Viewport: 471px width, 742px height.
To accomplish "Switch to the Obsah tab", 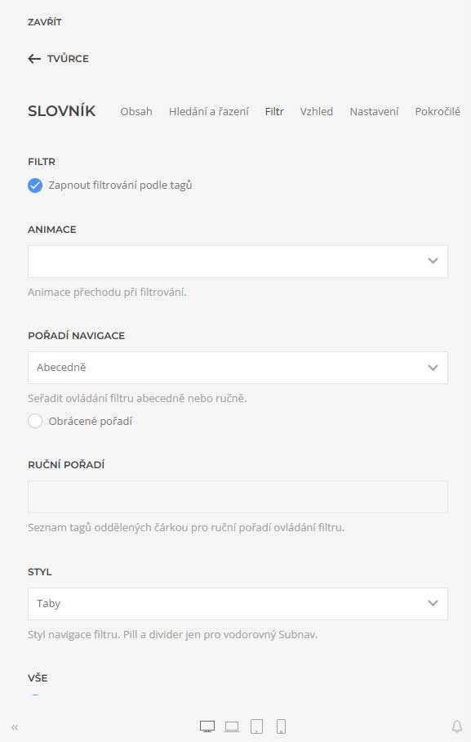I will tap(136, 112).
